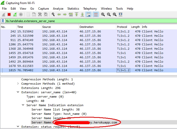Viewport: 177px width, 129px height.
Task: Open the Statistics menu
Action: coord(73,9)
